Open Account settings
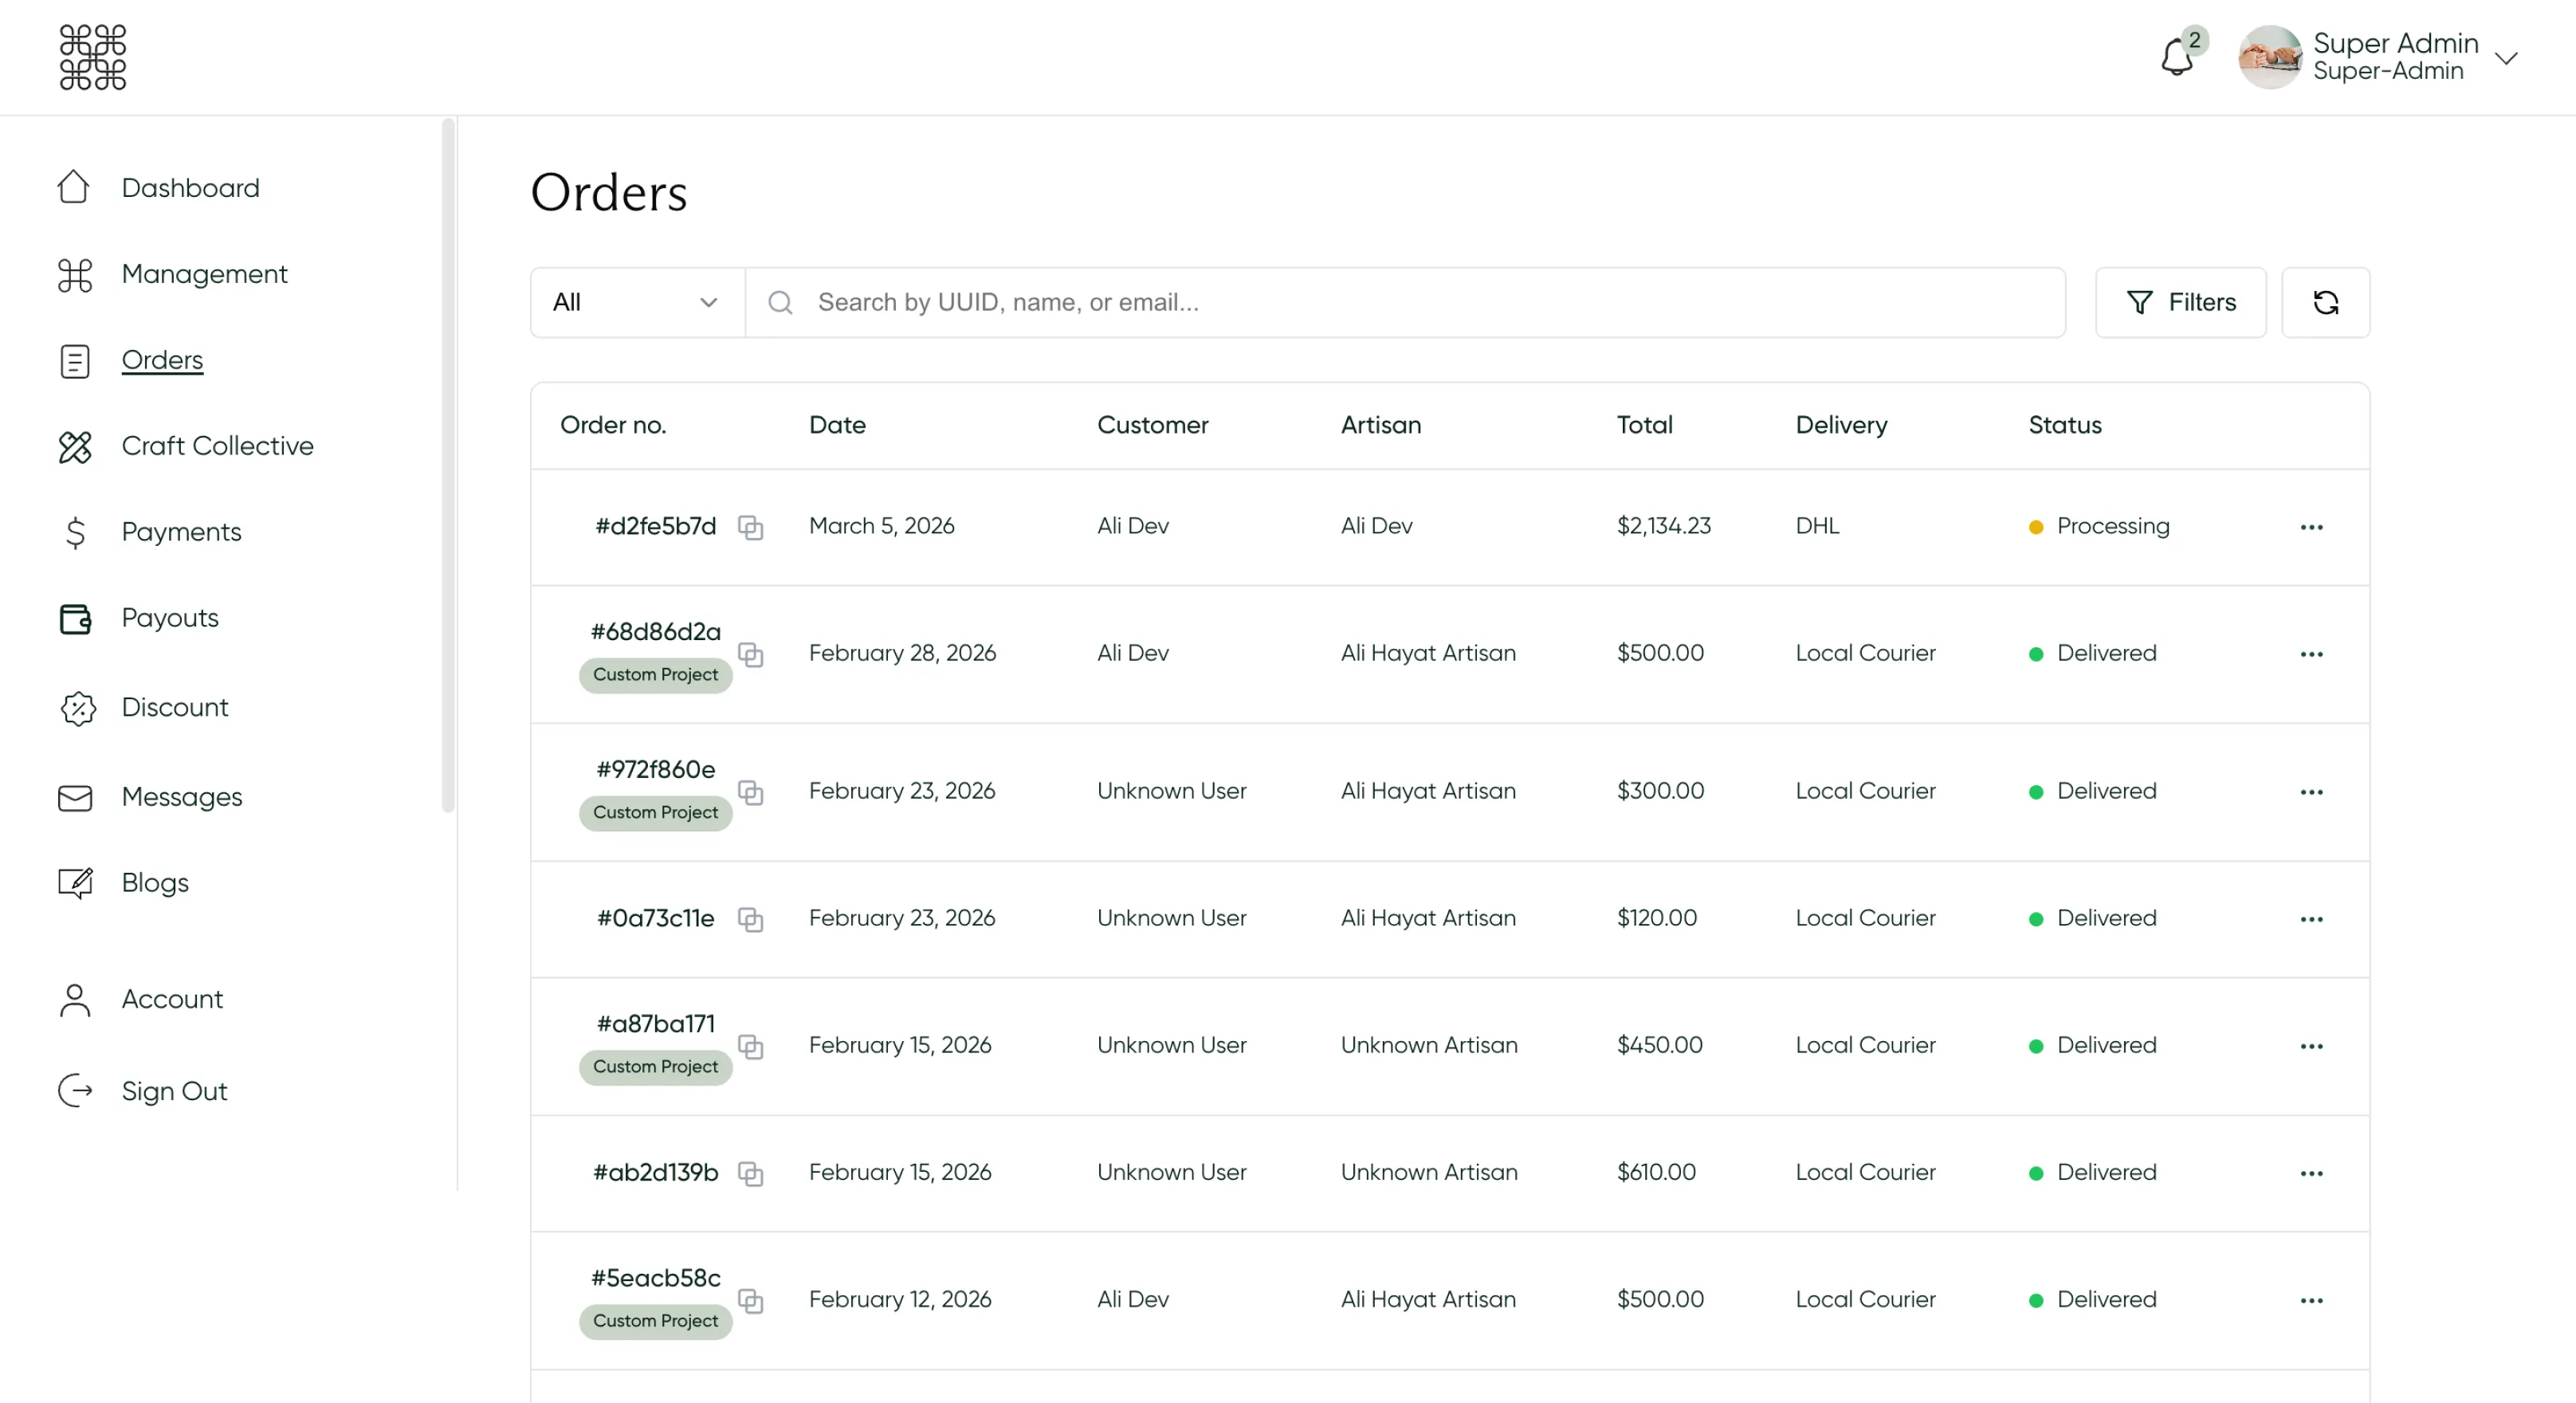The image size is (2576, 1403). coord(172,999)
